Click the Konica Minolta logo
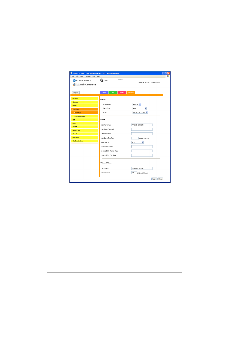Image resolution: width=240 pixels, height=341 pixels. [82, 81]
